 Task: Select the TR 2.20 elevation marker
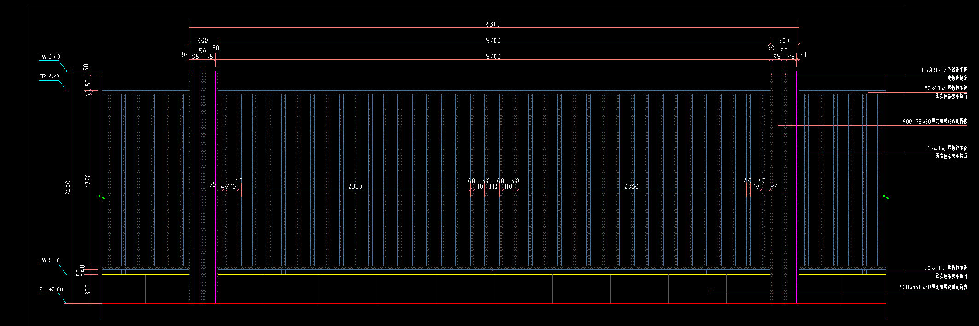pyautogui.click(x=49, y=76)
